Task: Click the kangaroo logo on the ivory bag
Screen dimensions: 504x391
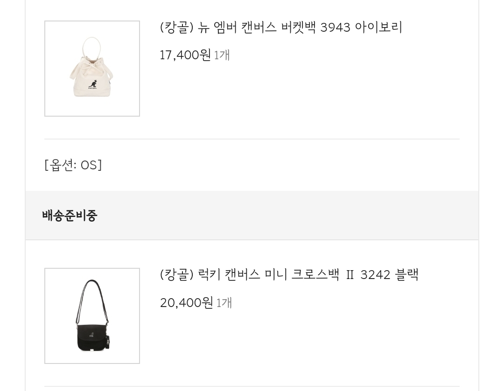Action: (92, 84)
